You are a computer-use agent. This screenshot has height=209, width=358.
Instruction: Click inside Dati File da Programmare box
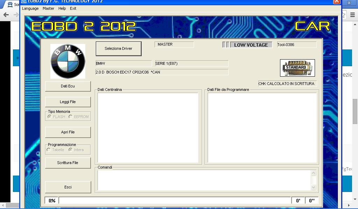[262, 127]
